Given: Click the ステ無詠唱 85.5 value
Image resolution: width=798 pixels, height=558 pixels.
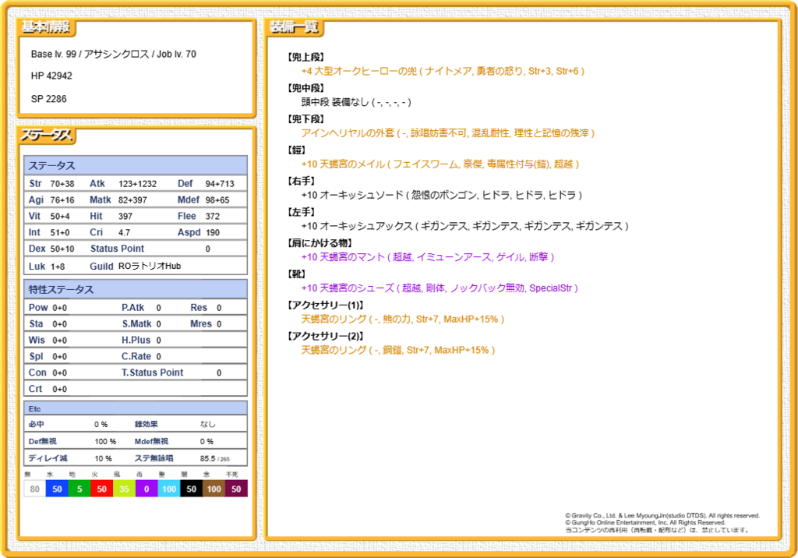Looking at the screenshot, I should 214,459.
